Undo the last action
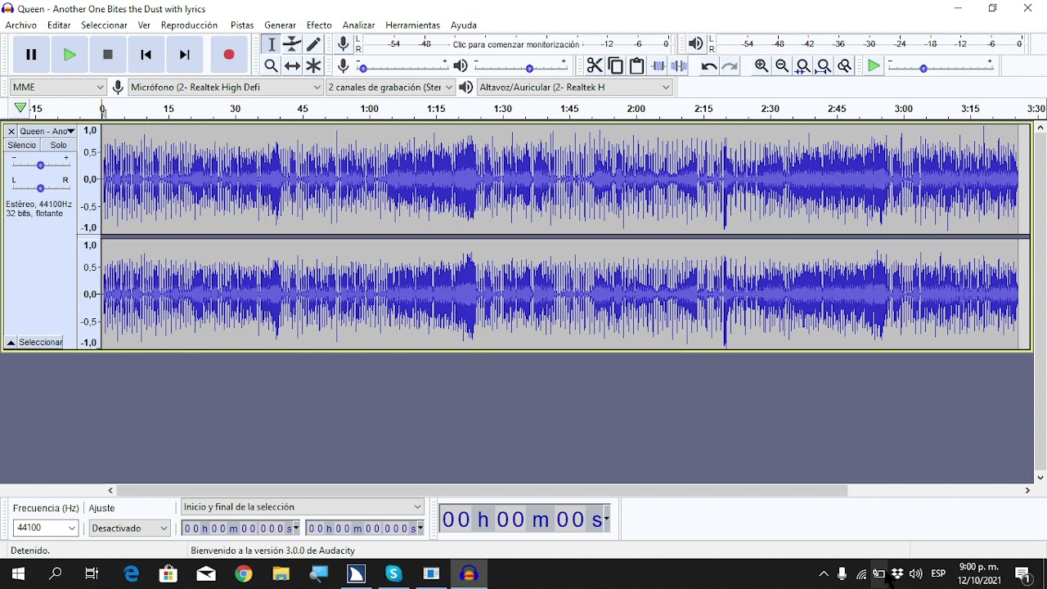The height and width of the screenshot is (589, 1047). pos(708,65)
